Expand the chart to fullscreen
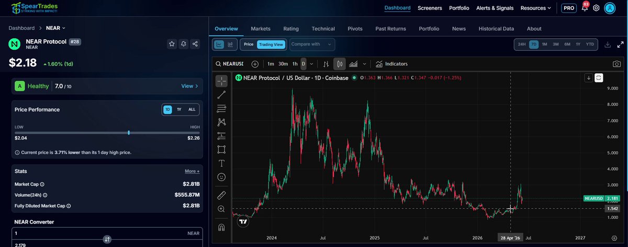628x247 pixels. [x=620, y=44]
